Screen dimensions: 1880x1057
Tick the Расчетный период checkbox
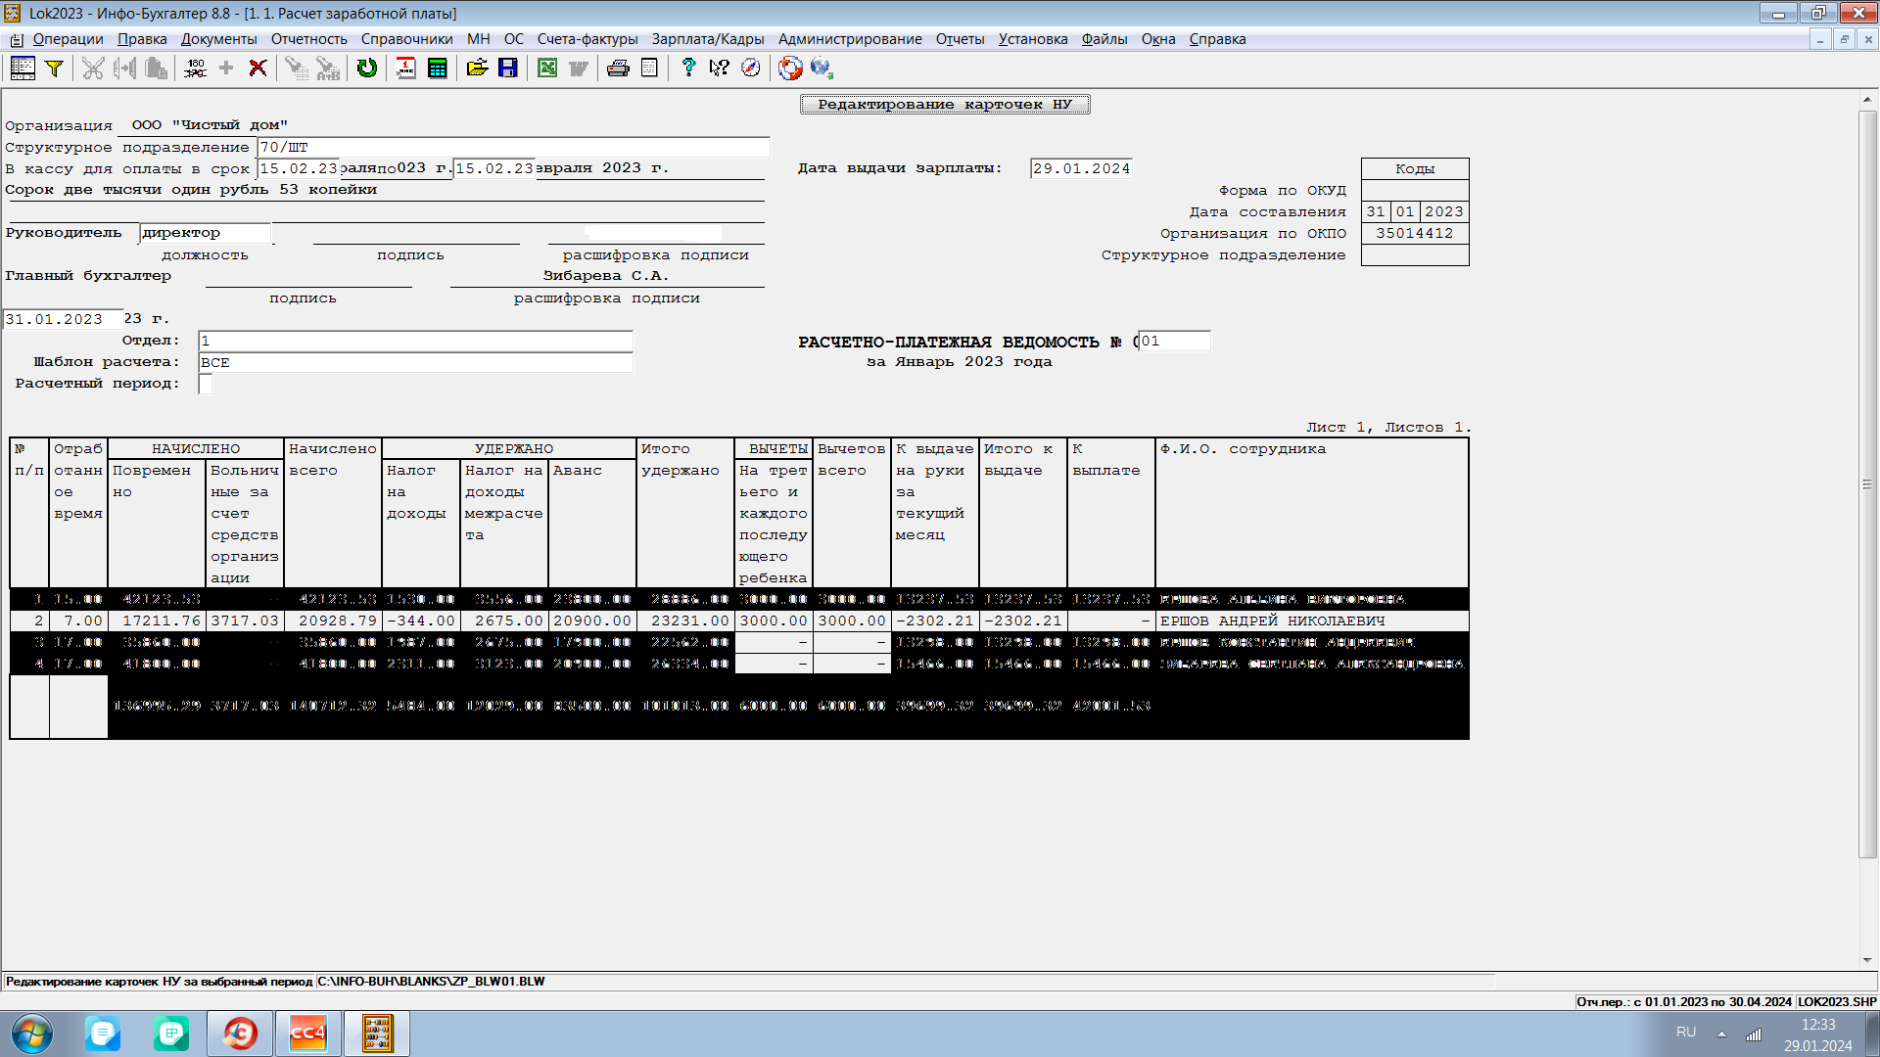(206, 384)
